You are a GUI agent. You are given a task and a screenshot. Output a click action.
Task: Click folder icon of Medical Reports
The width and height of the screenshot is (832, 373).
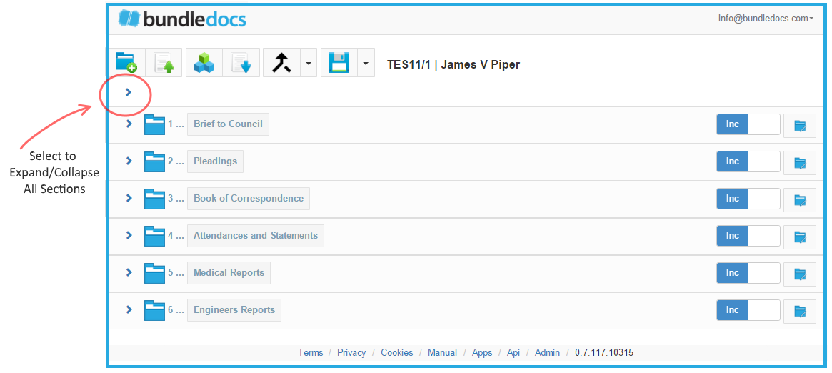click(x=154, y=273)
